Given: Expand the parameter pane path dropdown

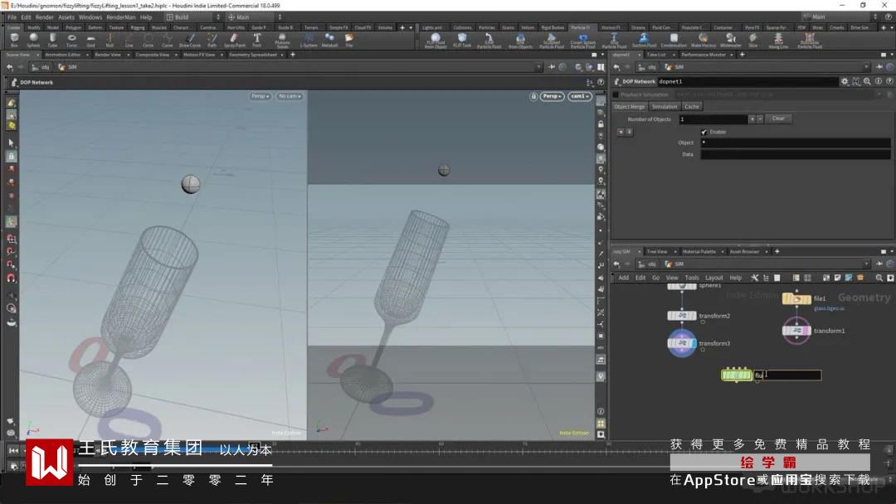Looking at the screenshot, I should [x=866, y=67].
